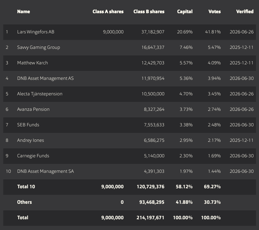Click the 1.69% votes value
This screenshot has height=230, width=259.
coord(214,156)
